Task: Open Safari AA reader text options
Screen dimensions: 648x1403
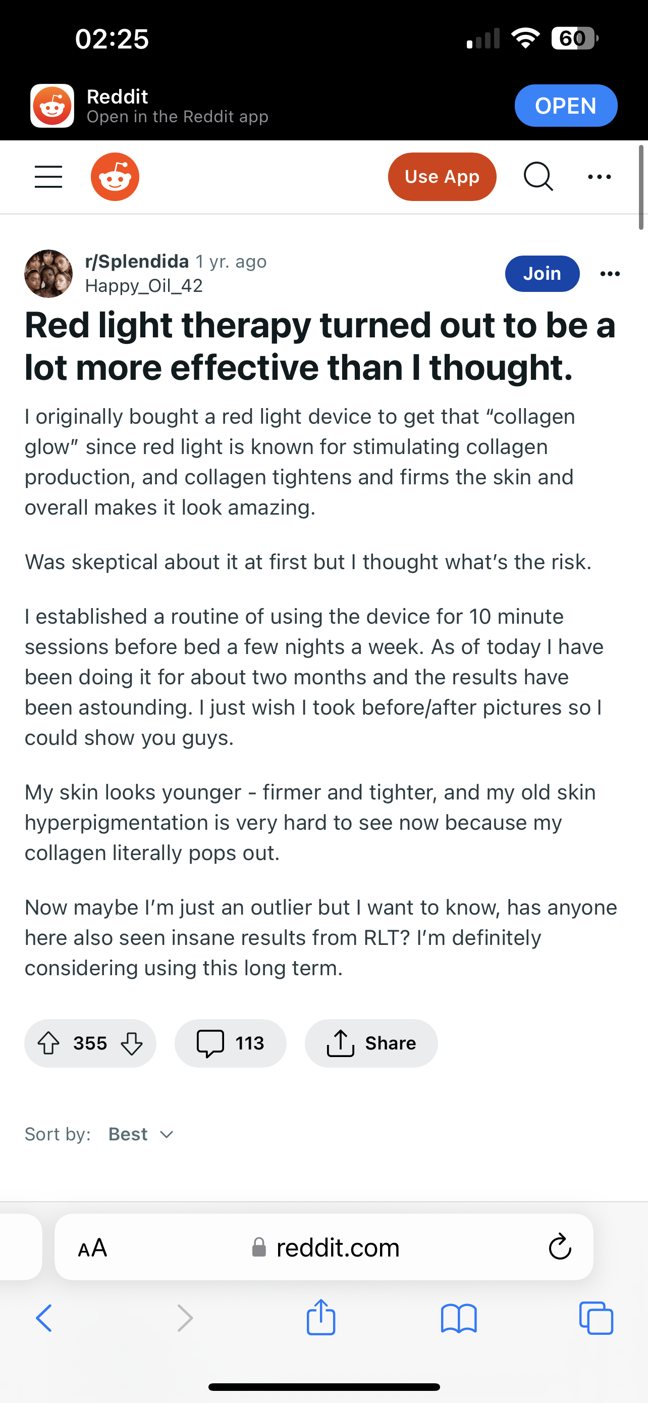Action: (92, 1248)
